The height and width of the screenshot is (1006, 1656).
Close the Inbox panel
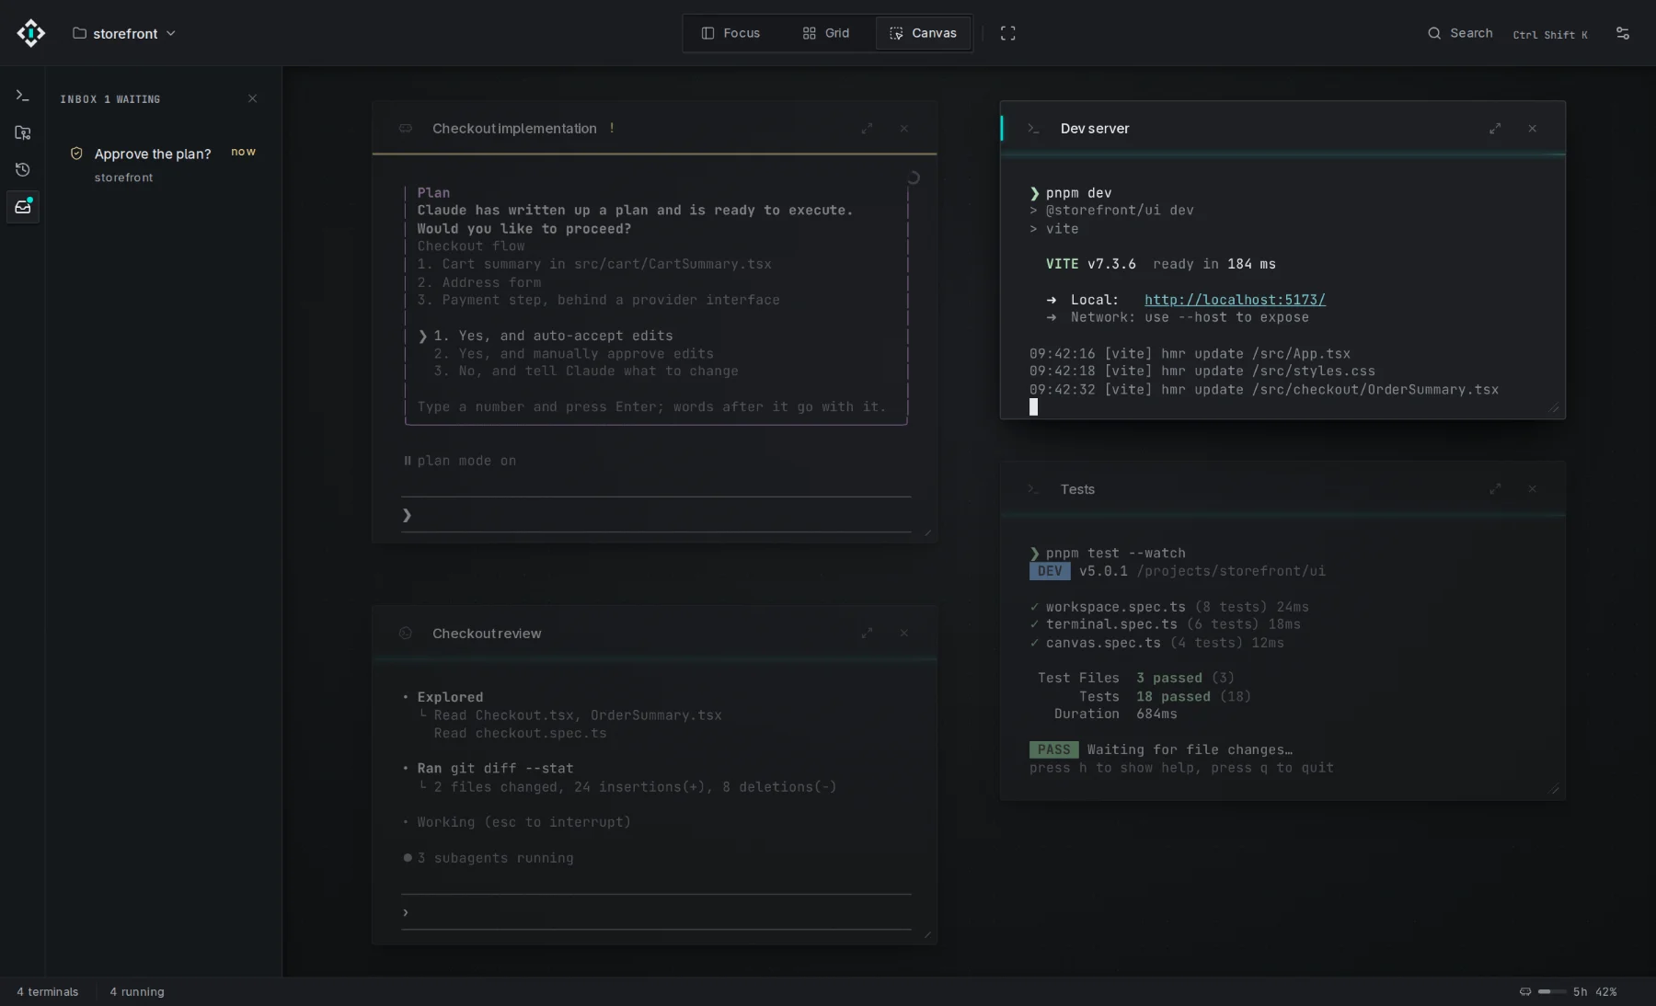[252, 98]
